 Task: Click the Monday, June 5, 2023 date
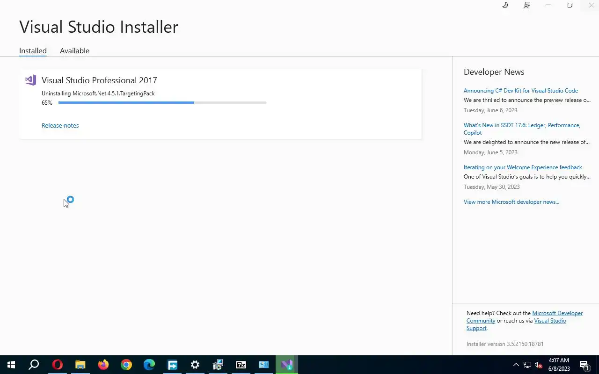pyautogui.click(x=490, y=152)
